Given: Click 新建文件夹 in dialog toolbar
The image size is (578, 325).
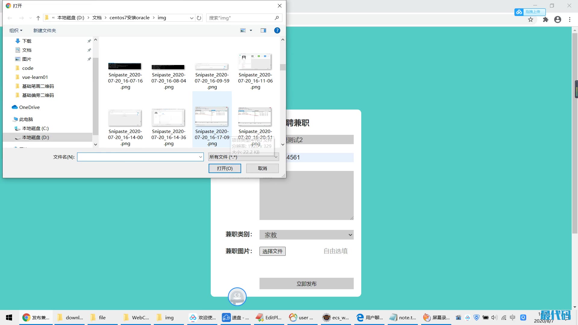Looking at the screenshot, I should pyautogui.click(x=45, y=30).
